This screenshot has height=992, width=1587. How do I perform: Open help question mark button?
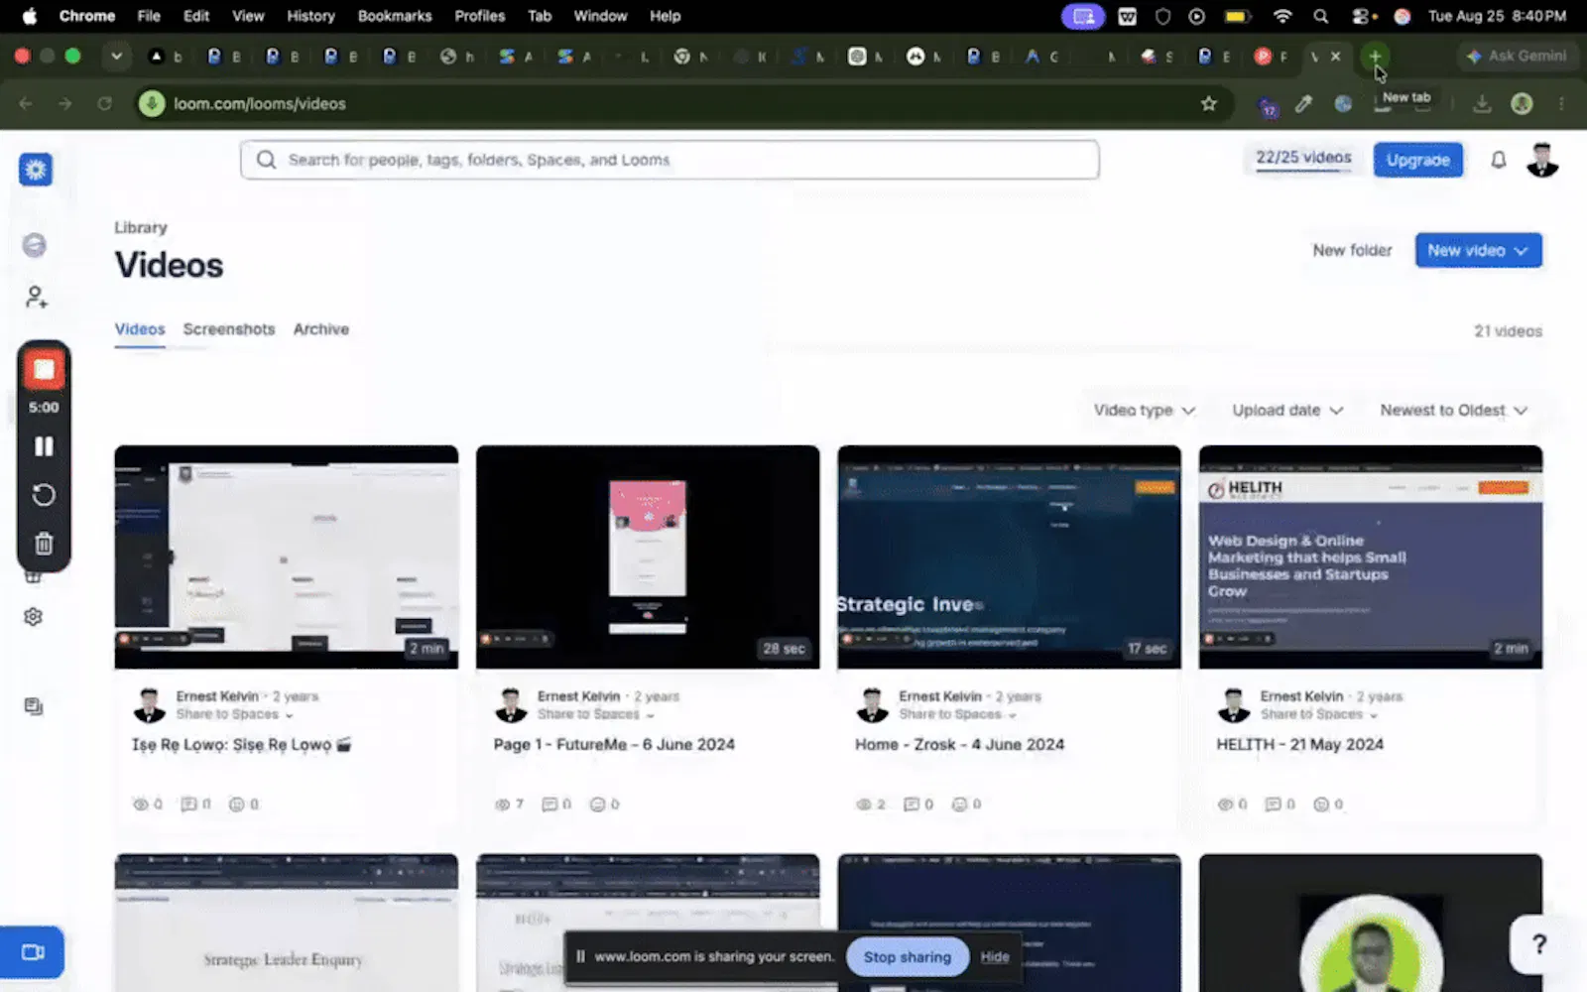coord(1538,944)
